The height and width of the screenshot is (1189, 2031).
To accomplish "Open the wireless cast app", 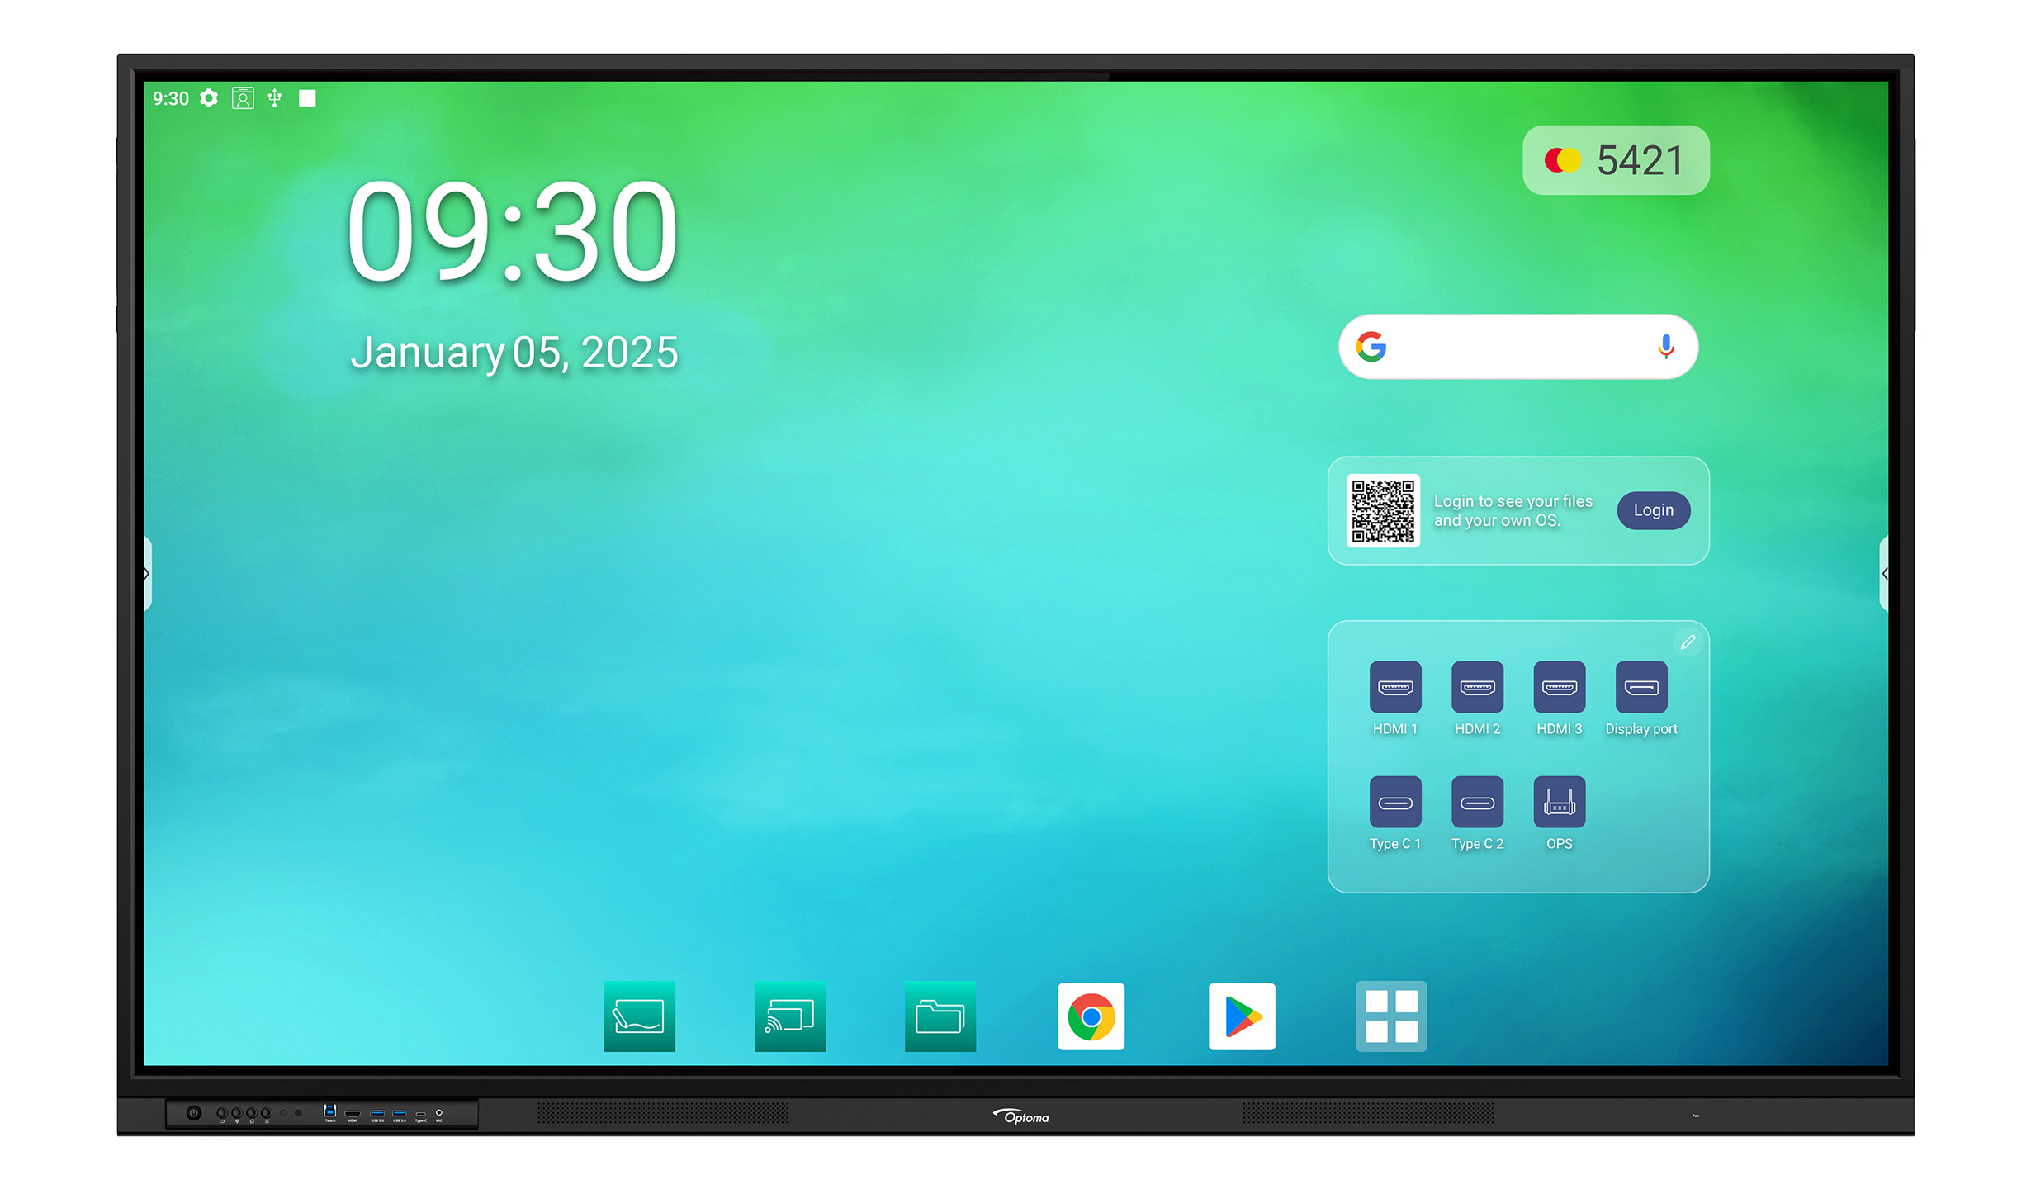I will 787,1015.
